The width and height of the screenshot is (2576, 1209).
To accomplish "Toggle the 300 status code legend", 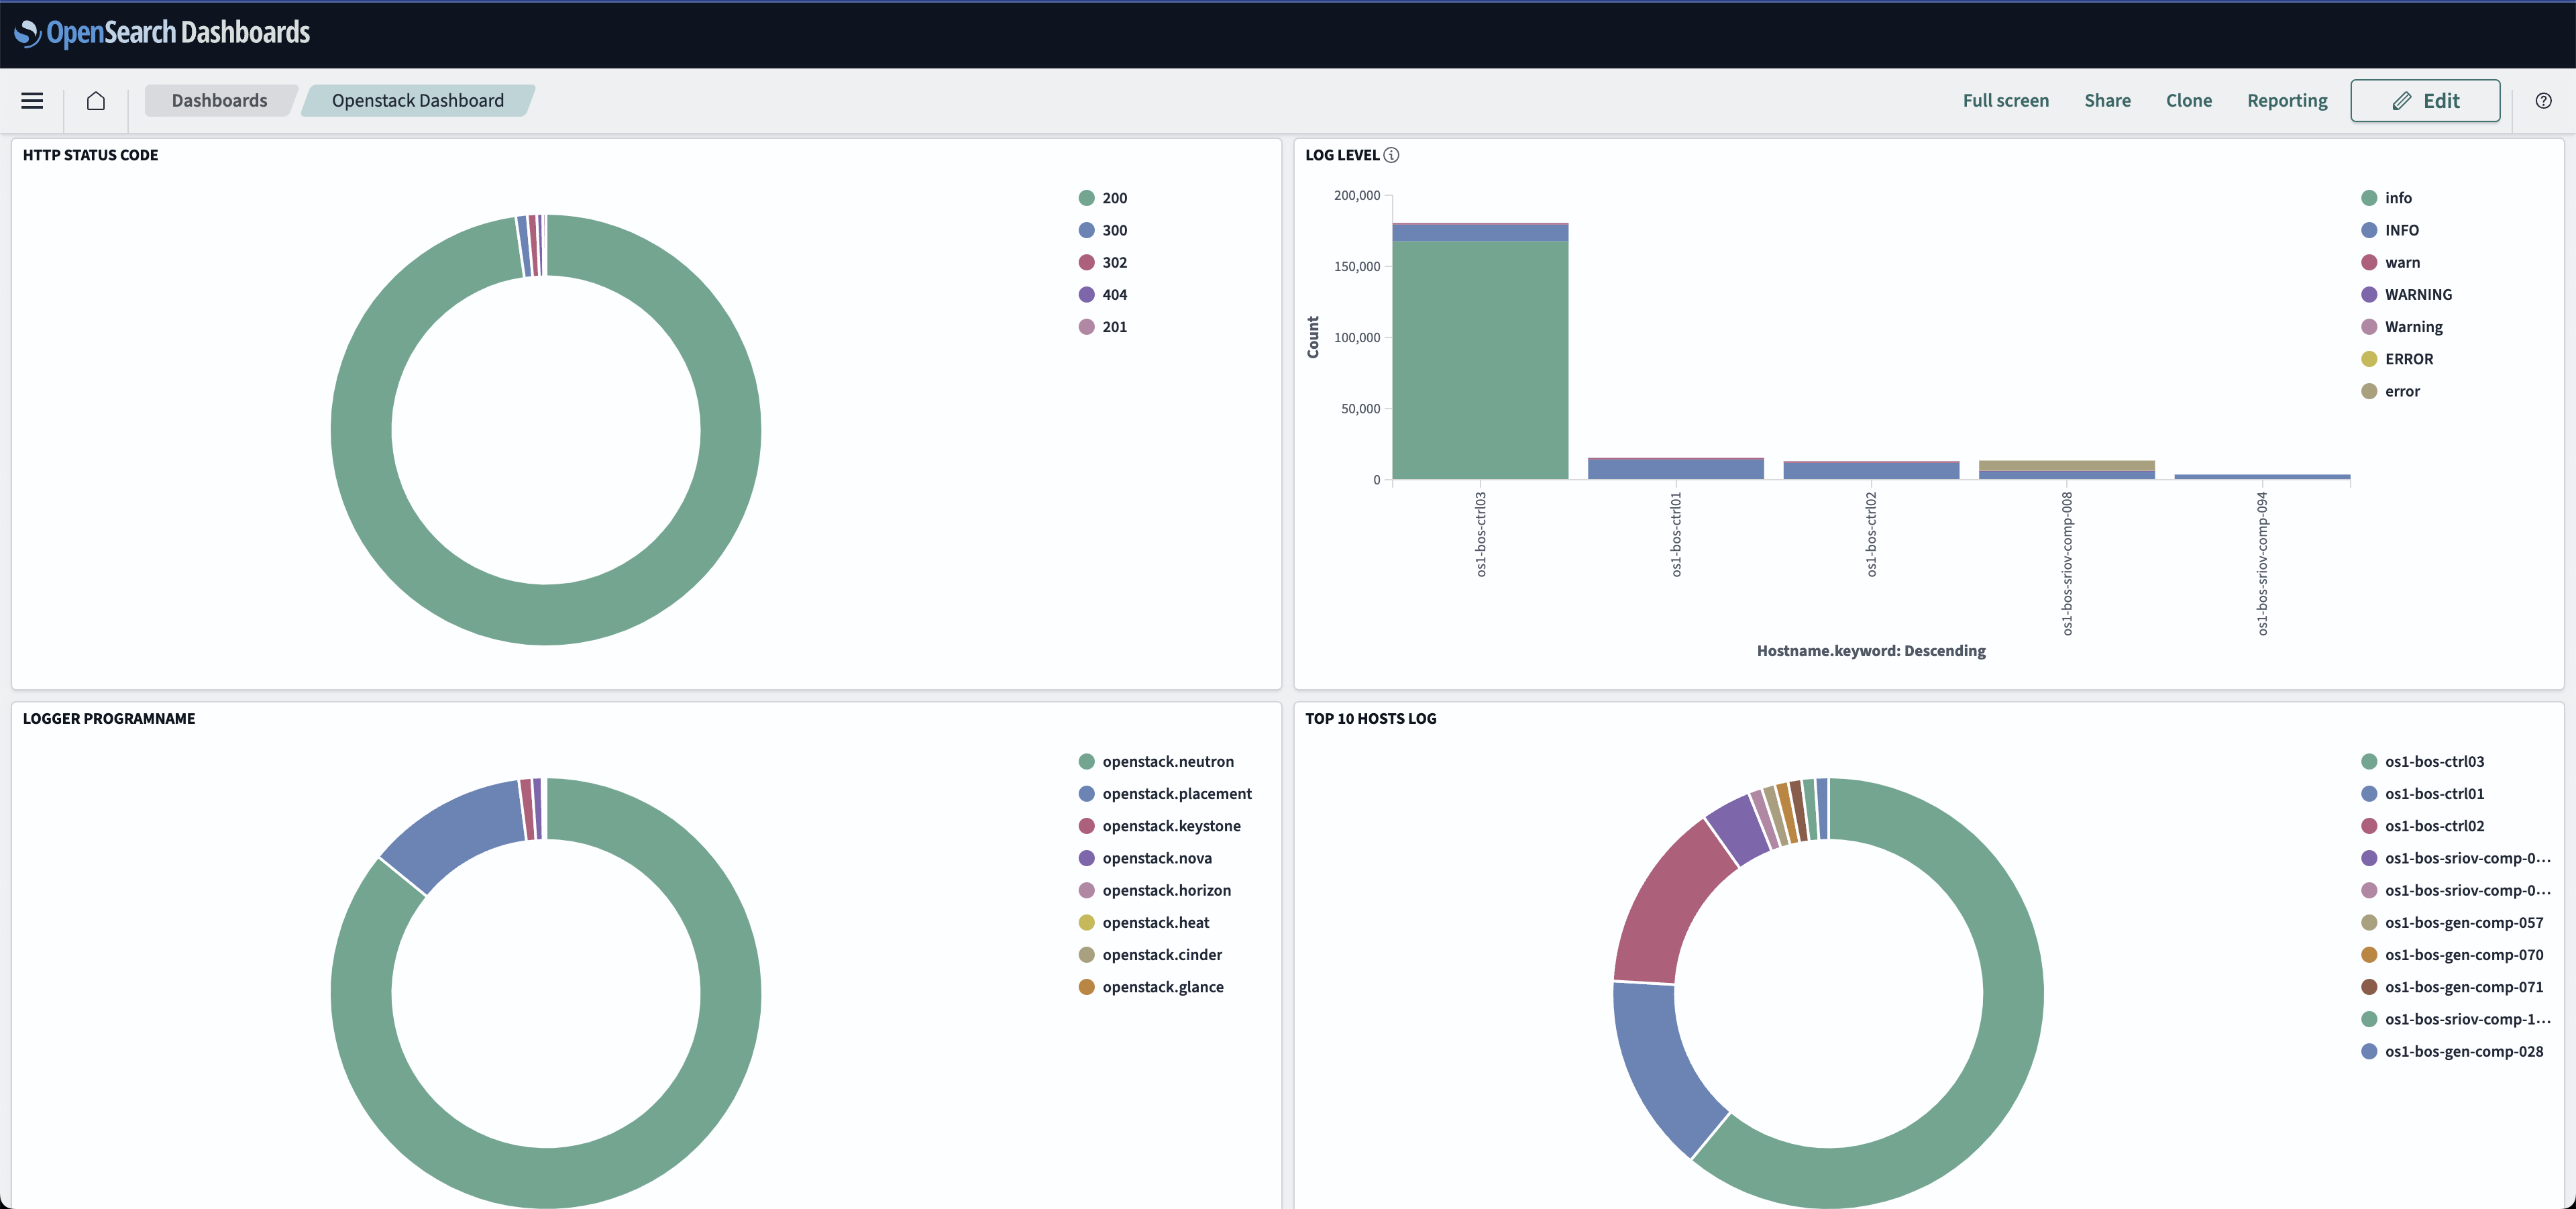I will (x=1103, y=230).
